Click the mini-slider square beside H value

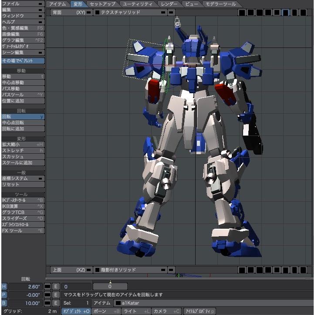tap(47, 287)
